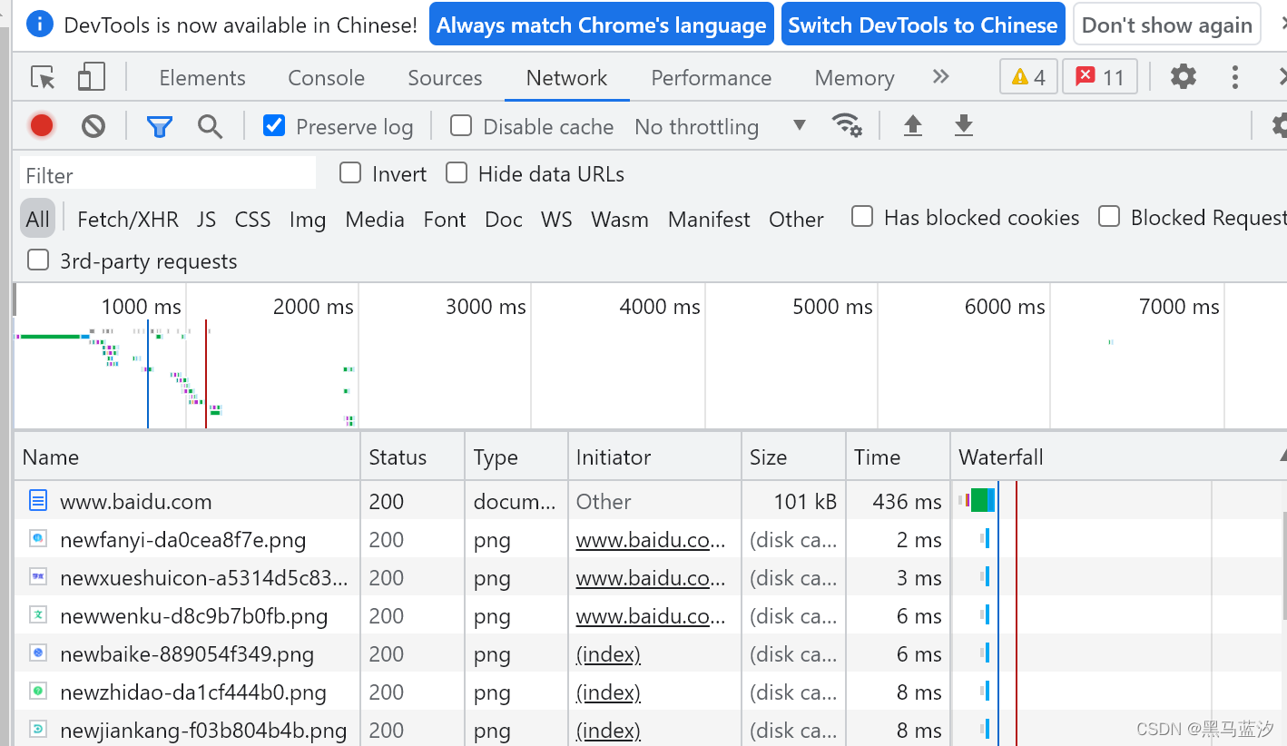
Task: Open the DevTools three-dot menu
Action: coord(1234,77)
